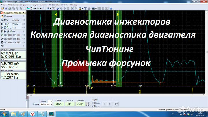Click the blue help question icon
Screen dimensions: 208x117
111,8
